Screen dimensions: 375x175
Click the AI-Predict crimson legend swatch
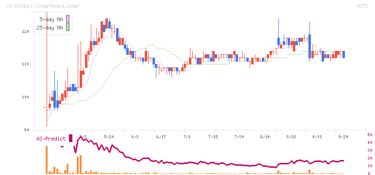click(70, 138)
